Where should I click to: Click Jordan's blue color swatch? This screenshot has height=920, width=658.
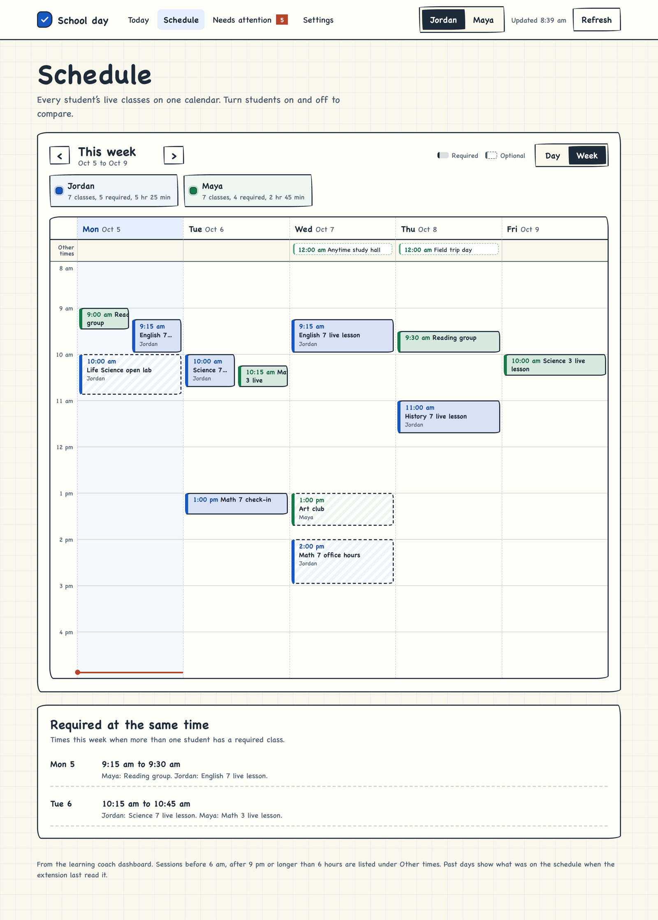click(x=59, y=191)
